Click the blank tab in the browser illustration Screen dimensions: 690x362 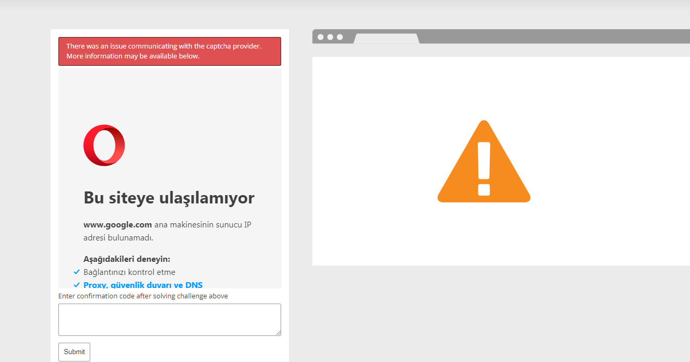(x=386, y=39)
